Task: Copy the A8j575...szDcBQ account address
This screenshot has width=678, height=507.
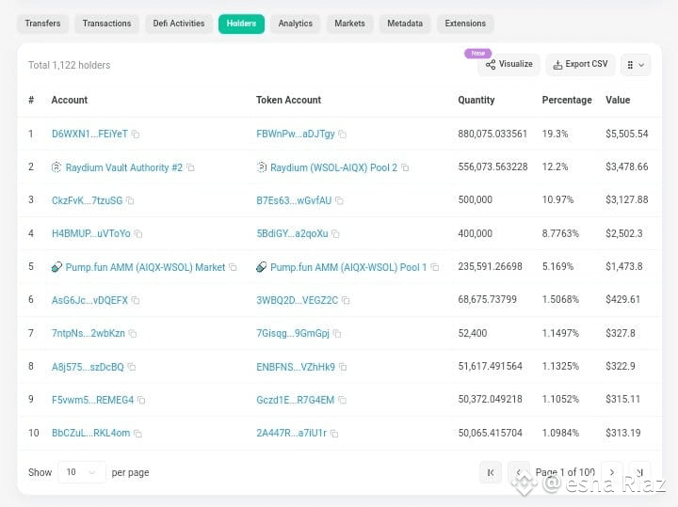Action: coord(132,367)
